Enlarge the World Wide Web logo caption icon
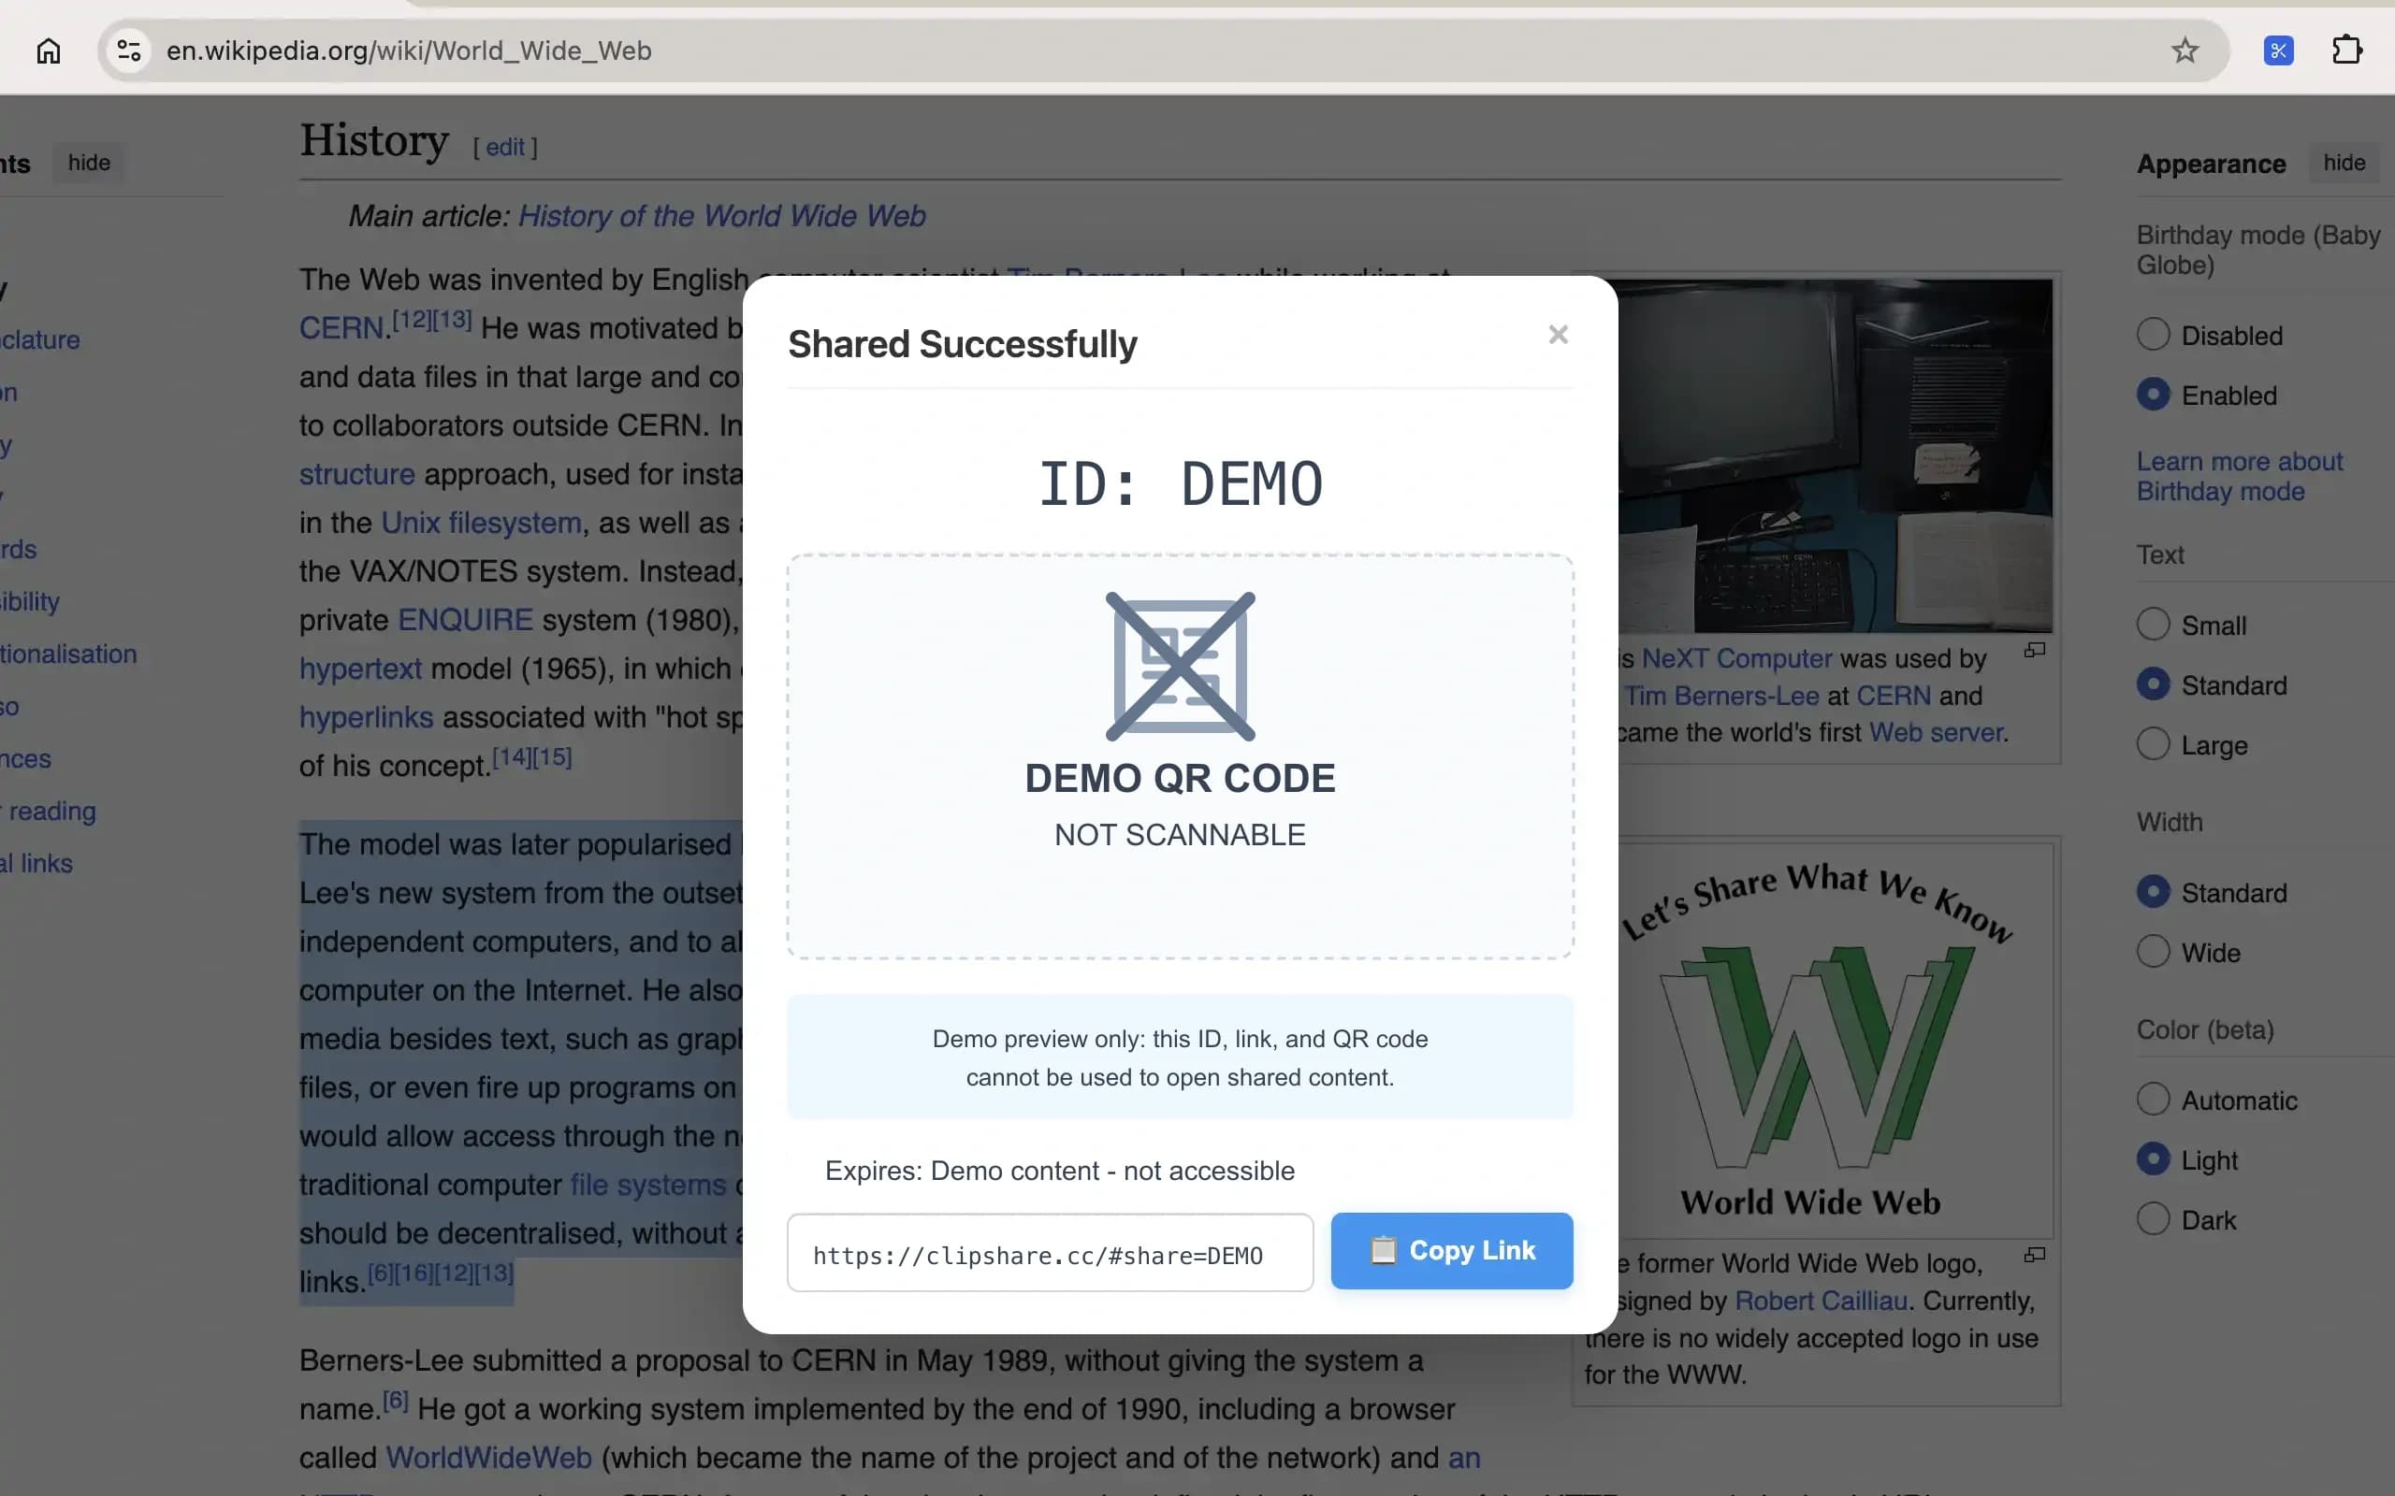 [x=2034, y=1255]
